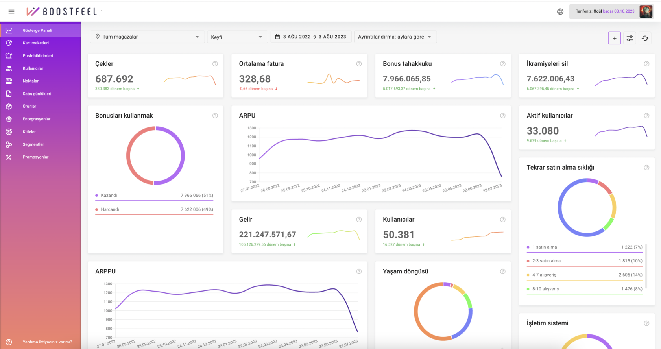This screenshot has width=661, height=349.
Task: Click the help question icon in the sidebar
Action: tap(9, 342)
